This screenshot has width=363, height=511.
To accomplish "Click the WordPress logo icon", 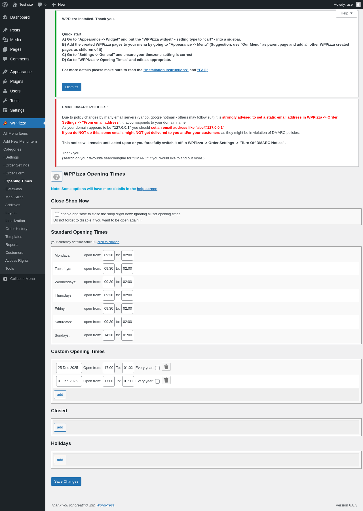I will click(5, 5).
